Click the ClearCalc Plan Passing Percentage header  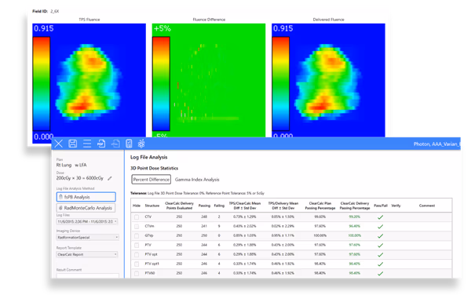(x=320, y=206)
